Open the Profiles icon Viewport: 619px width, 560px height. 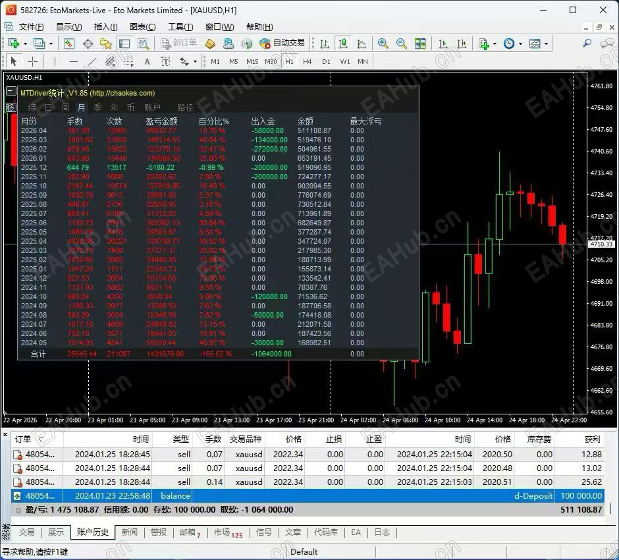(x=39, y=43)
